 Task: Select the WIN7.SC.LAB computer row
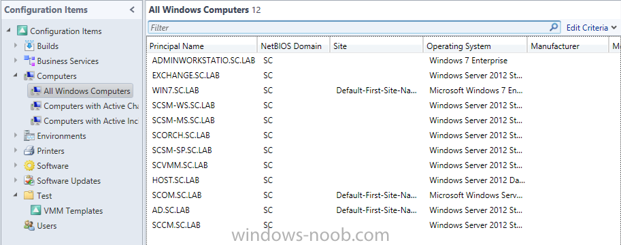point(382,91)
